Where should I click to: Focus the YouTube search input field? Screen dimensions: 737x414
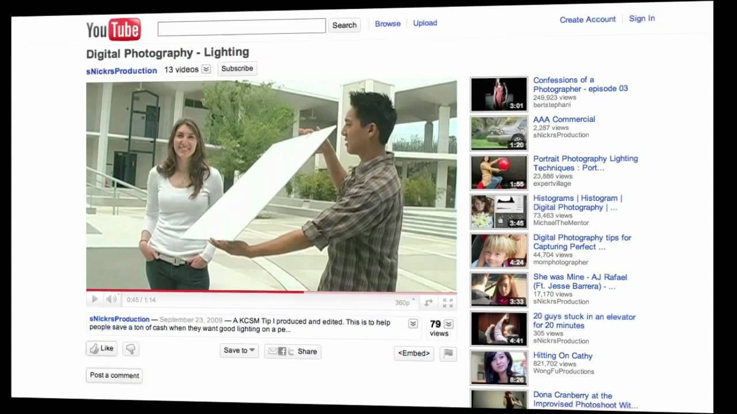coord(242,26)
